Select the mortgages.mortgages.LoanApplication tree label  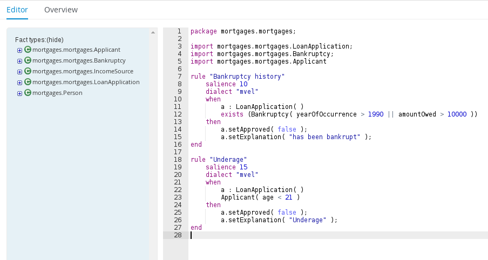coord(86,82)
